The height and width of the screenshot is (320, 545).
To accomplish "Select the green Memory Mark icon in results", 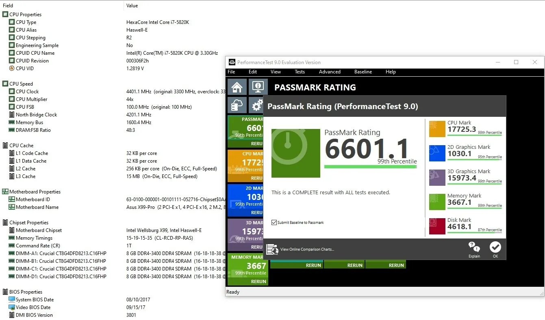I will pos(437,202).
